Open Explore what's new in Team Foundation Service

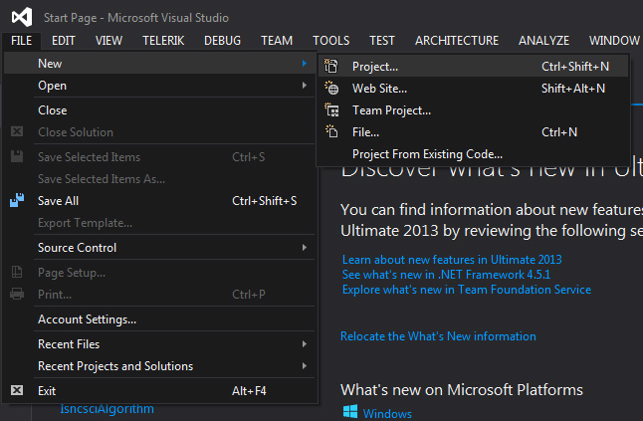(467, 290)
